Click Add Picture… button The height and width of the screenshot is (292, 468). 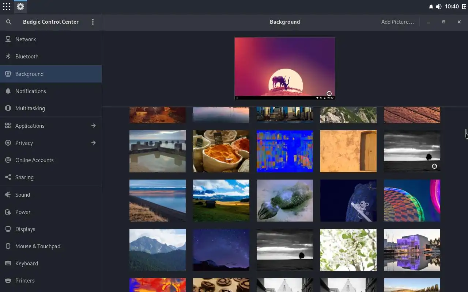click(x=397, y=22)
